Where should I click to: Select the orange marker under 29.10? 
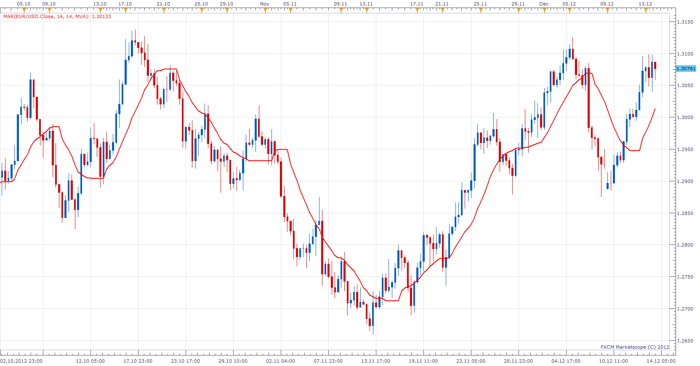pyautogui.click(x=227, y=10)
